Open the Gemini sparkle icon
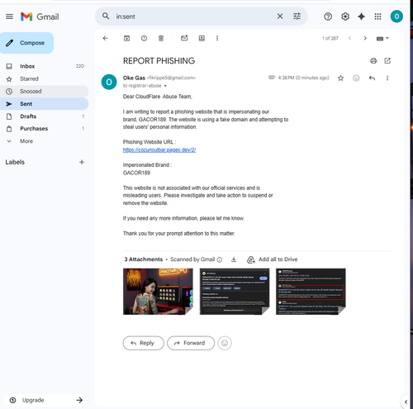Viewport: 413px width, 409px height. 362,17
